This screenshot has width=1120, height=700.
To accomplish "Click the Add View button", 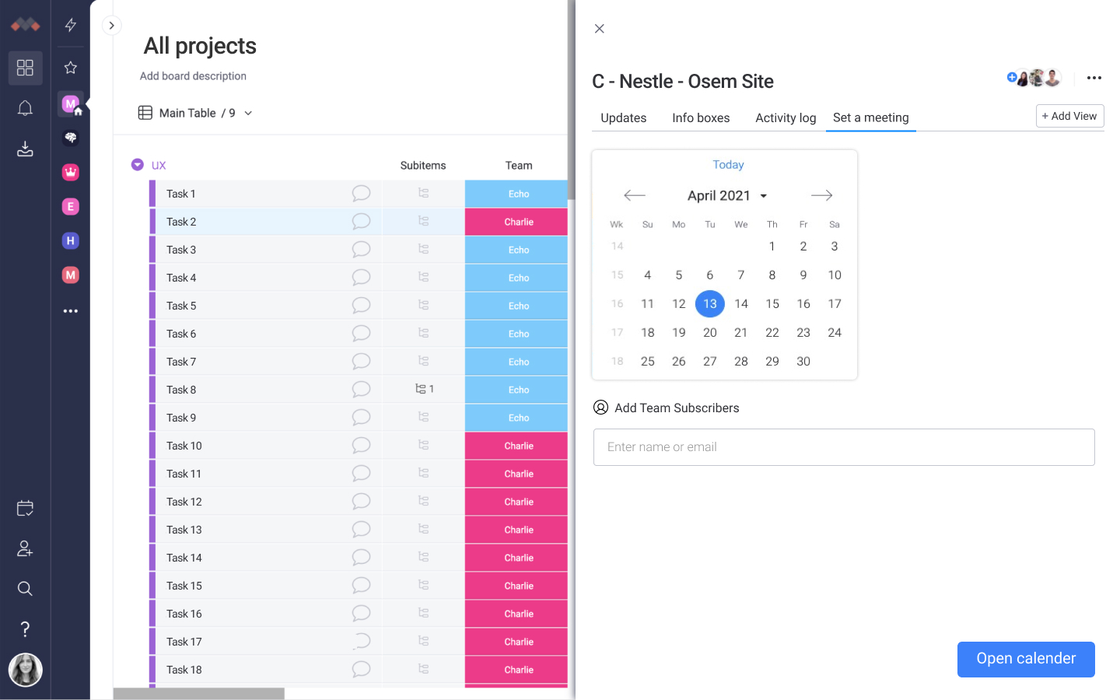I will [1069, 116].
